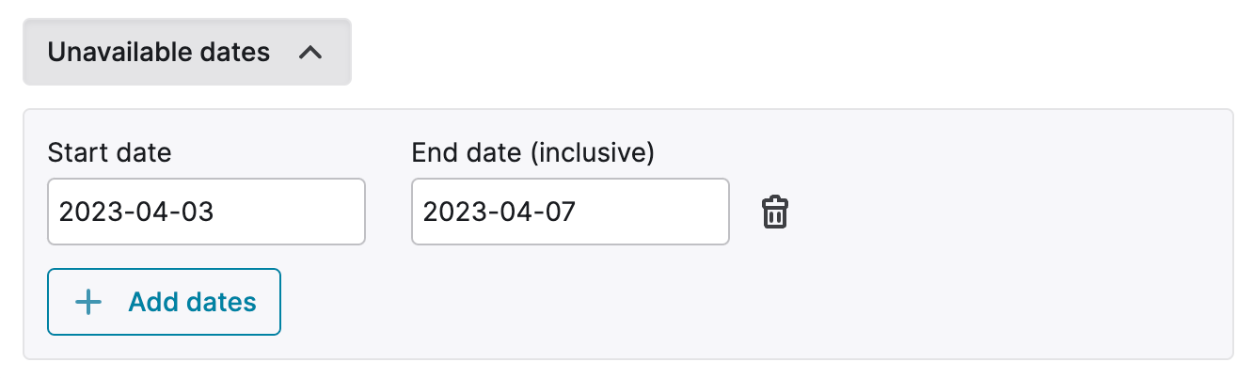1253x378 pixels.
Task: Collapse the Unavailable dates section
Action: point(187,52)
